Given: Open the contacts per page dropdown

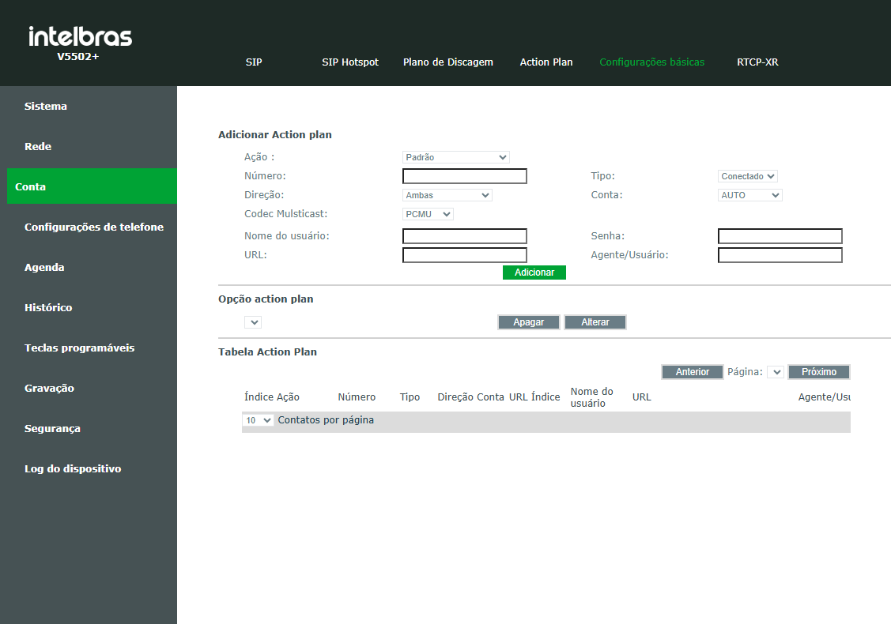Looking at the screenshot, I should pyautogui.click(x=258, y=420).
